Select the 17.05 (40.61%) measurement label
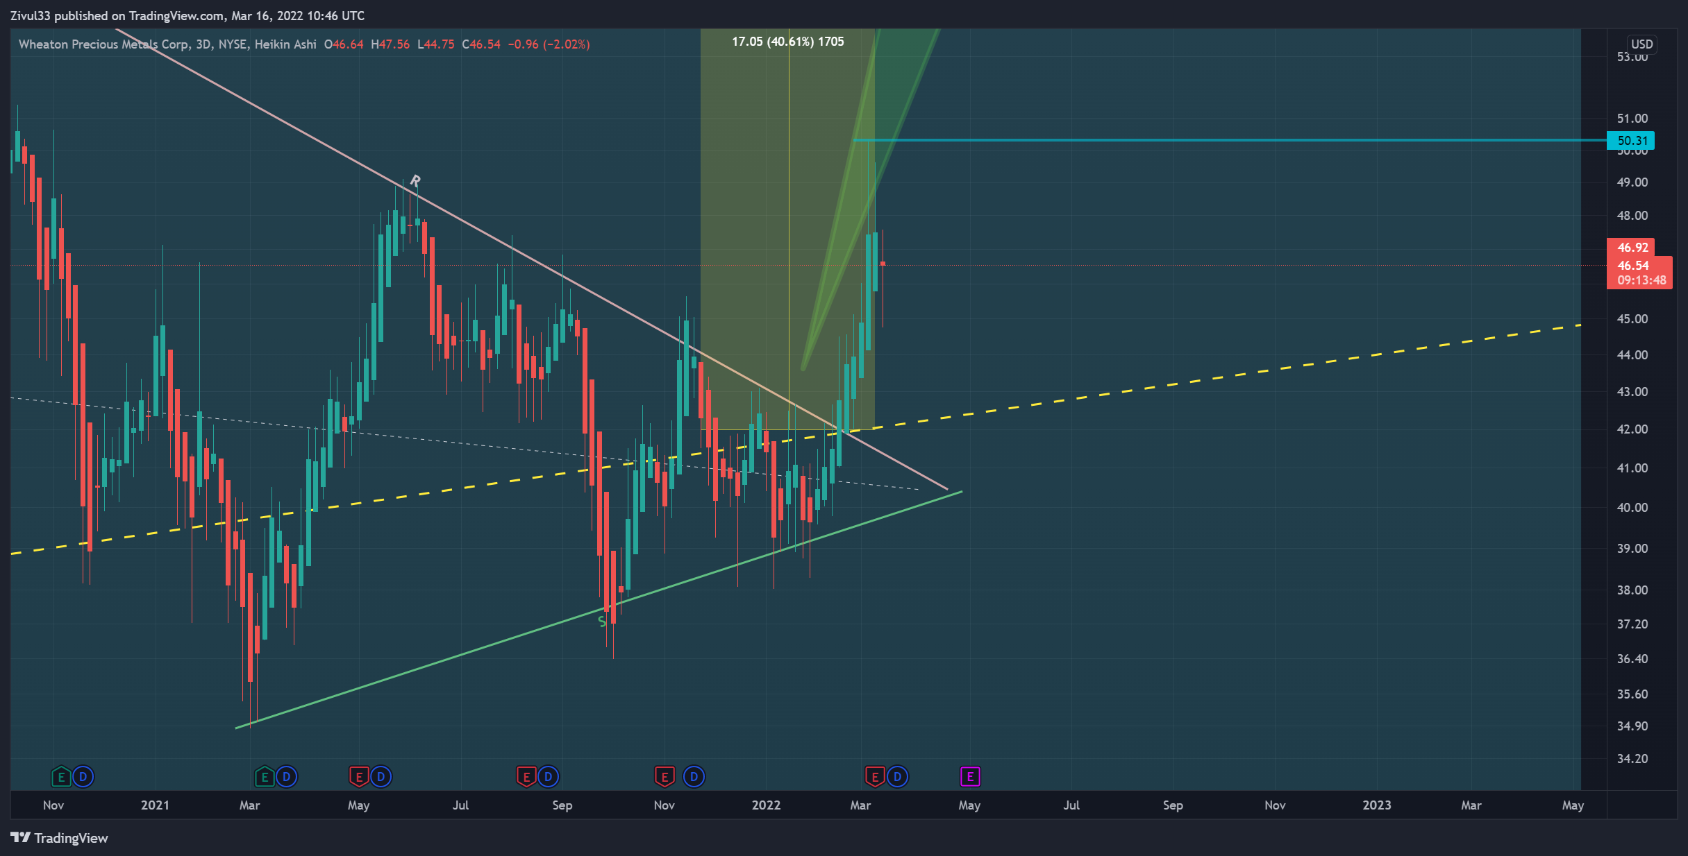Viewport: 1688px width, 856px height. click(788, 42)
